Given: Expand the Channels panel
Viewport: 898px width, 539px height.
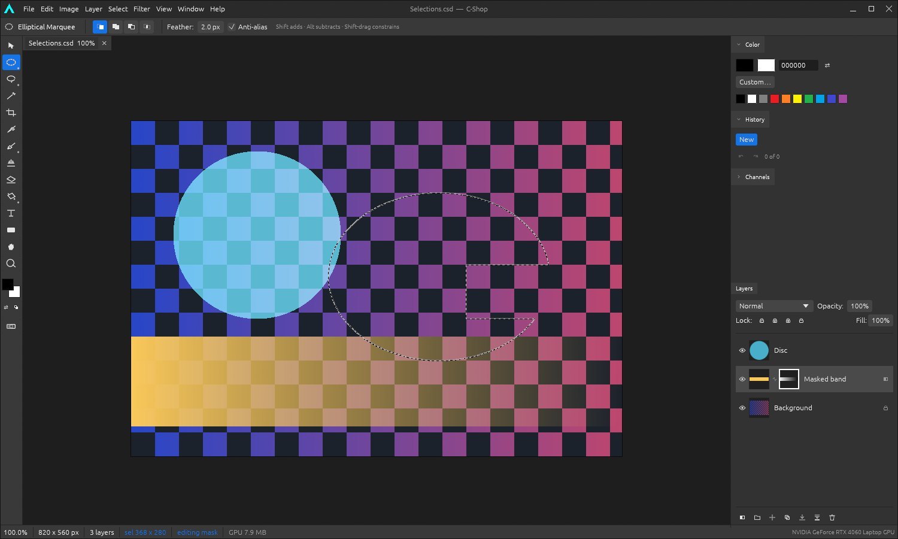Looking at the screenshot, I should (739, 177).
